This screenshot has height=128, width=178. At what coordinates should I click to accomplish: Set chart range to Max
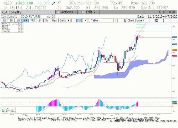coord(54,20)
